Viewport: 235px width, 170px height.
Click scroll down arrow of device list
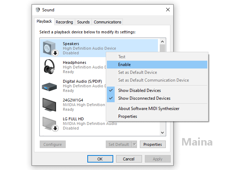[163, 132]
